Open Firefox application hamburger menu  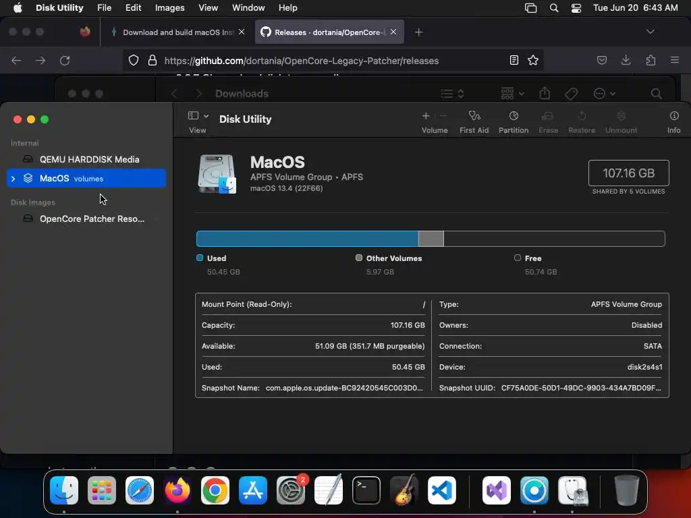(x=674, y=60)
